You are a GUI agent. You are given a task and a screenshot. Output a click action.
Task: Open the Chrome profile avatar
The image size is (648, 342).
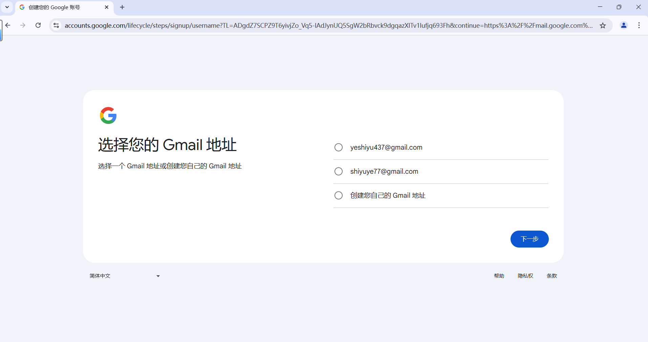point(624,25)
